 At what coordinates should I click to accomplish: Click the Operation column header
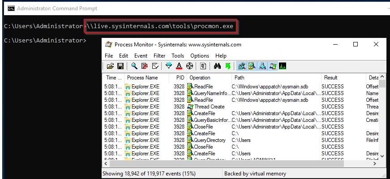point(209,78)
